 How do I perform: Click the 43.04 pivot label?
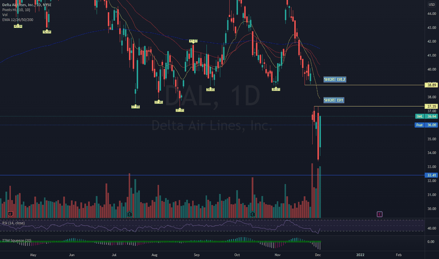point(18,26)
